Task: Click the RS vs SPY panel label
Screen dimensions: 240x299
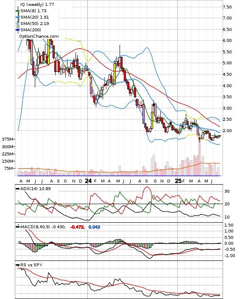Action: click(x=31, y=265)
